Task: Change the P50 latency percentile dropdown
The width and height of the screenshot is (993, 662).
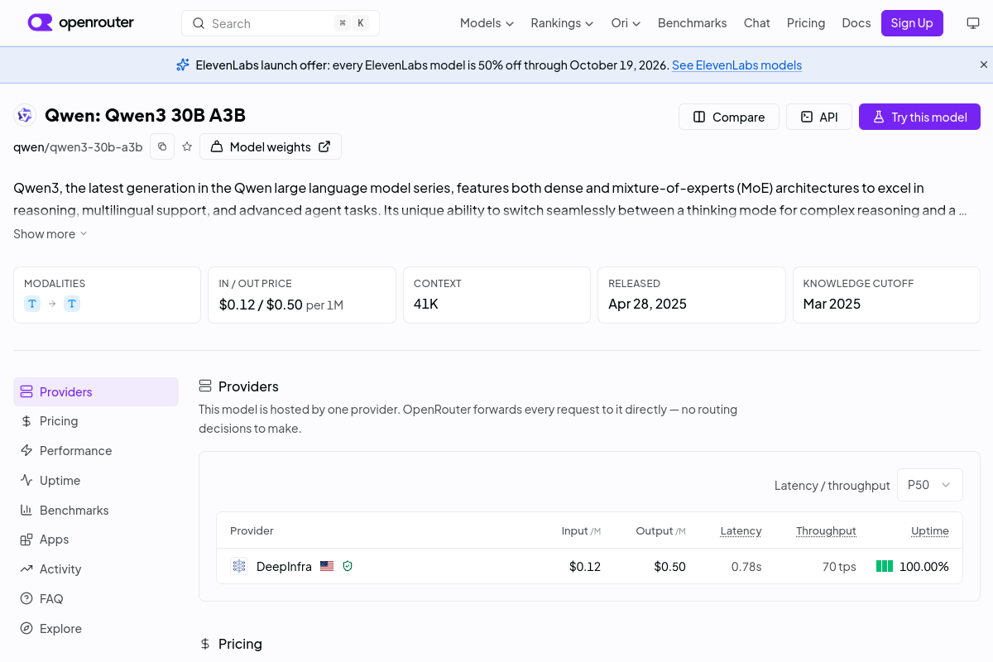Action: 930,485
